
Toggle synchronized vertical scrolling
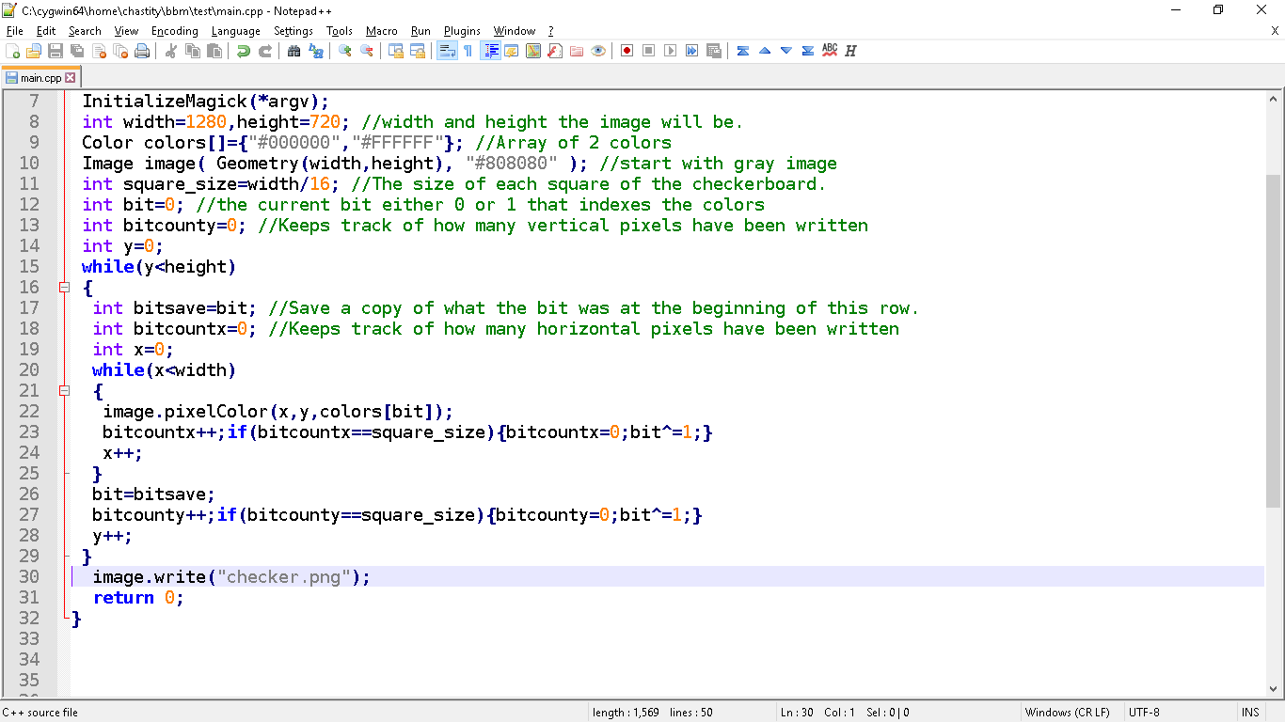(393, 51)
